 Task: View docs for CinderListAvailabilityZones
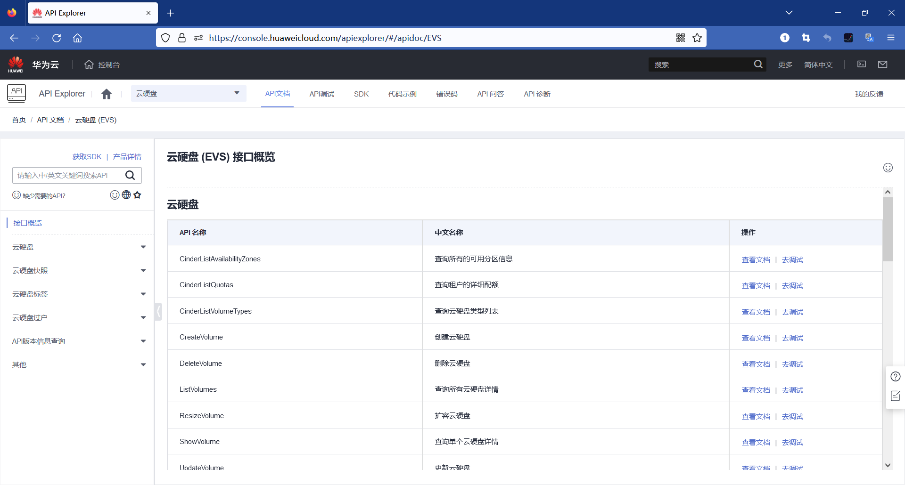point(756,259)
